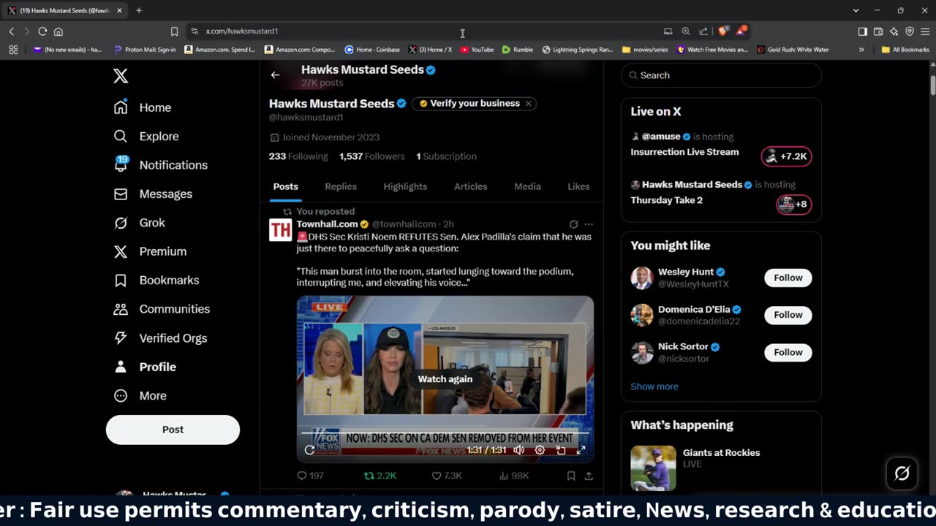Viewport: 936px width, 526px height.
Task: Click the Brave Rewards triangle icon
Action: coord(741,31)
